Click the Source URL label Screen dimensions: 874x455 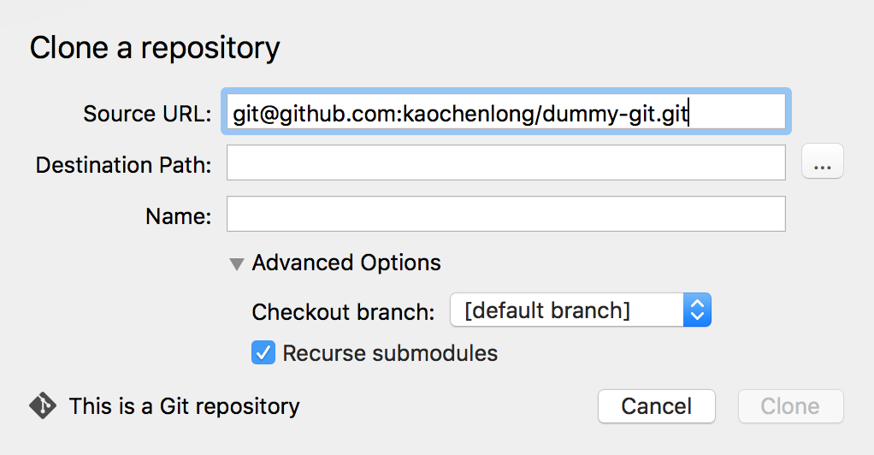[146, 114]
